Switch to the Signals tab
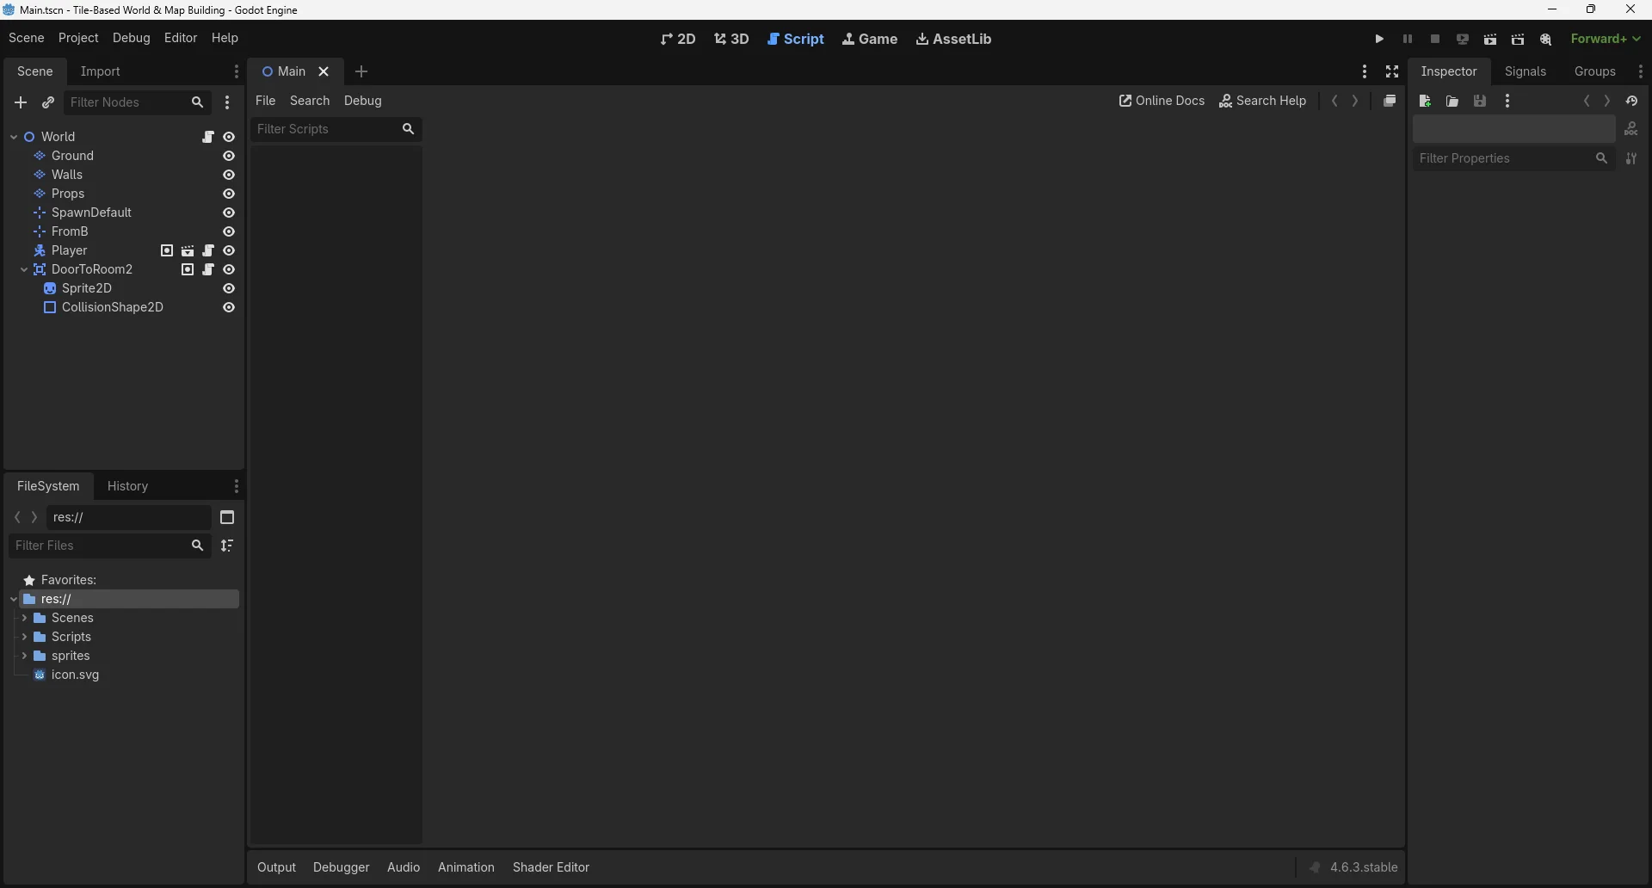The width and height of the screenshot is (1652, 888). 1526,71
